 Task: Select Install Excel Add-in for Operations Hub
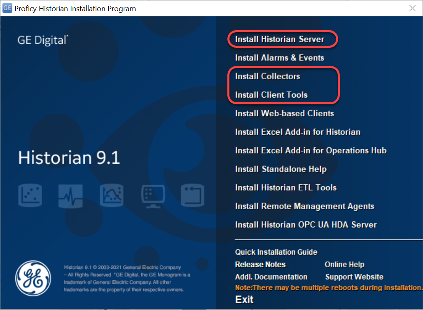311,150
